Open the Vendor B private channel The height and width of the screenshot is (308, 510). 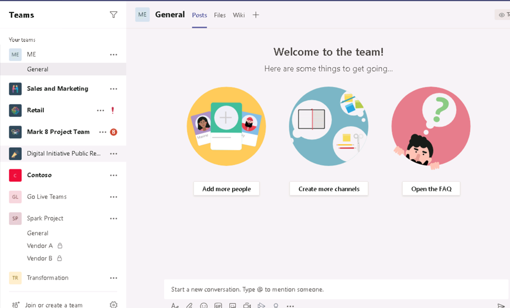39,258
